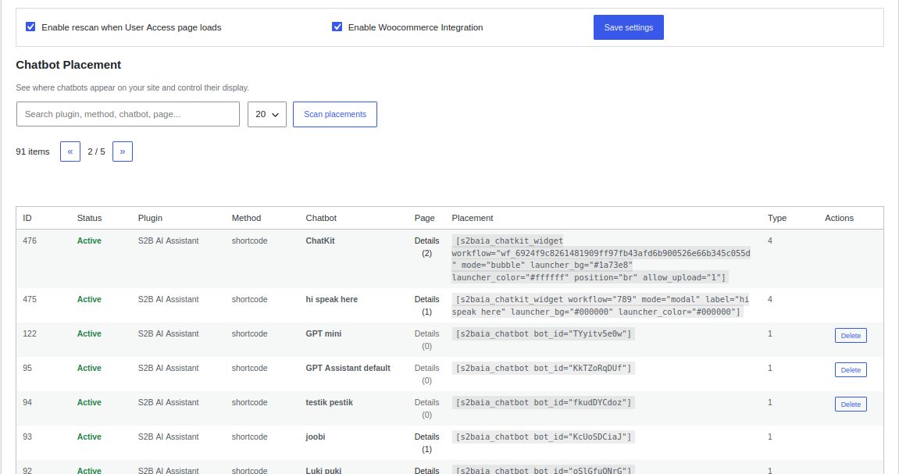Click the Plugin column header
The width and height of the screenshot is (899, 474).
[150, 218]
